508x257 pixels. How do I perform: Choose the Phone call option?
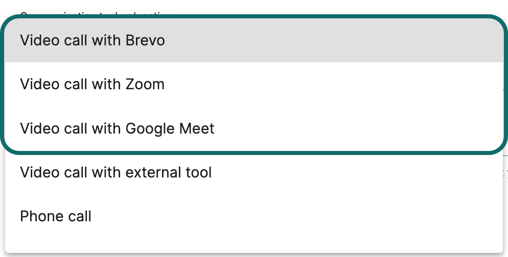56,216
